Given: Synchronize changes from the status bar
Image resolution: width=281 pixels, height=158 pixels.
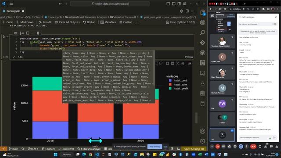Looking at the screenshot, I should coord(23,149).
